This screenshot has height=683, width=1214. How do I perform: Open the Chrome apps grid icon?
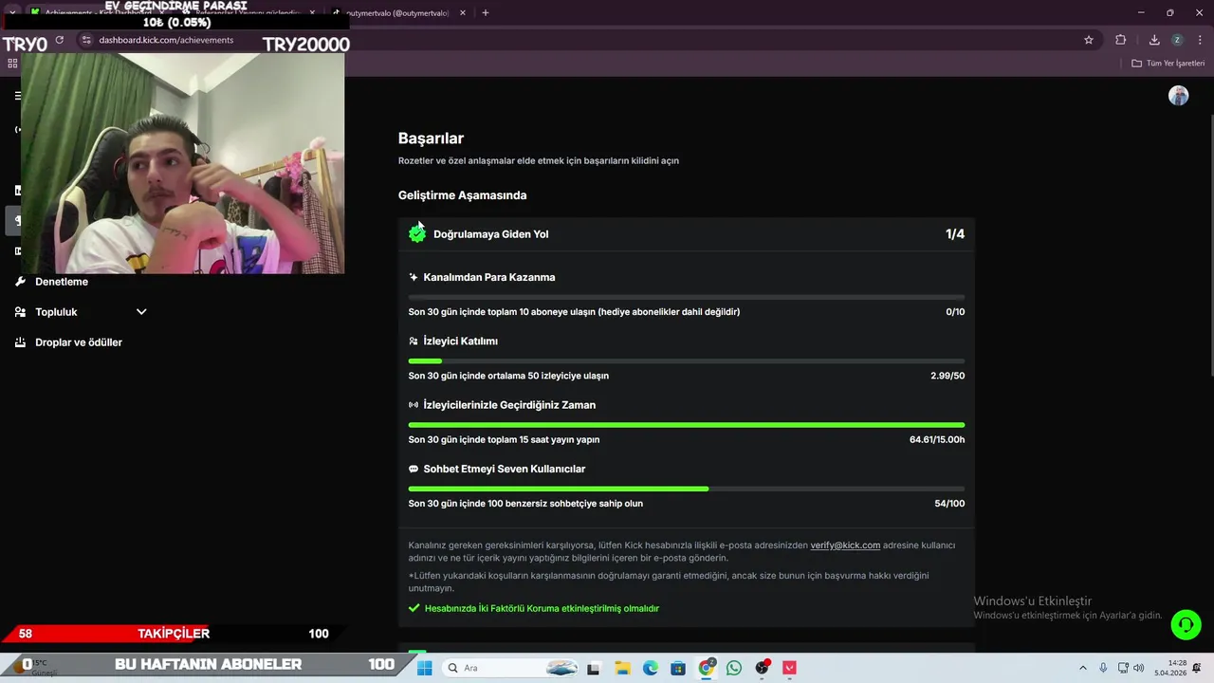coord(12,64)
